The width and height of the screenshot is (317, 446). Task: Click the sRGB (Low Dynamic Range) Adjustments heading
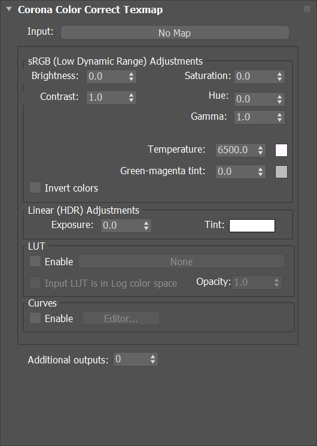(x=115, y=62)
